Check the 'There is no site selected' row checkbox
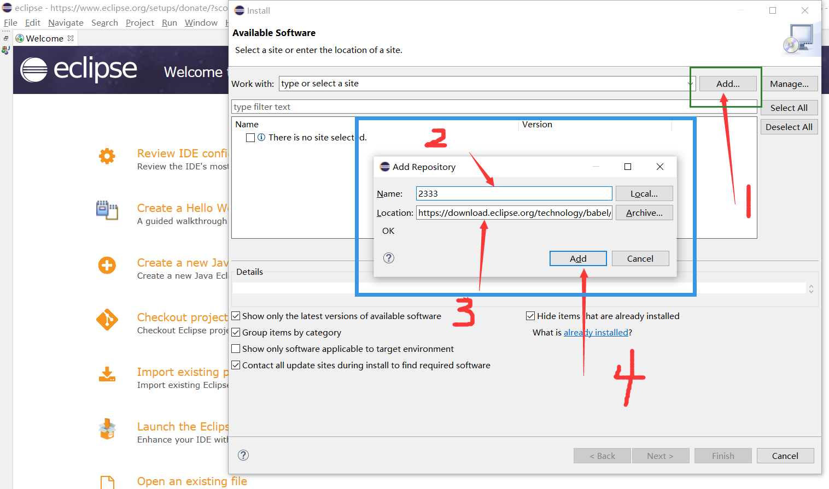The height and width of the screenshot is (489, 829). pyautogui.click(x=250, y=138)
